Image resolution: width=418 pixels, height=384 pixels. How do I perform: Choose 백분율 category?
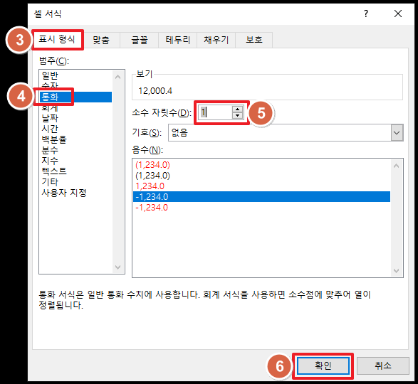point(75,139)
